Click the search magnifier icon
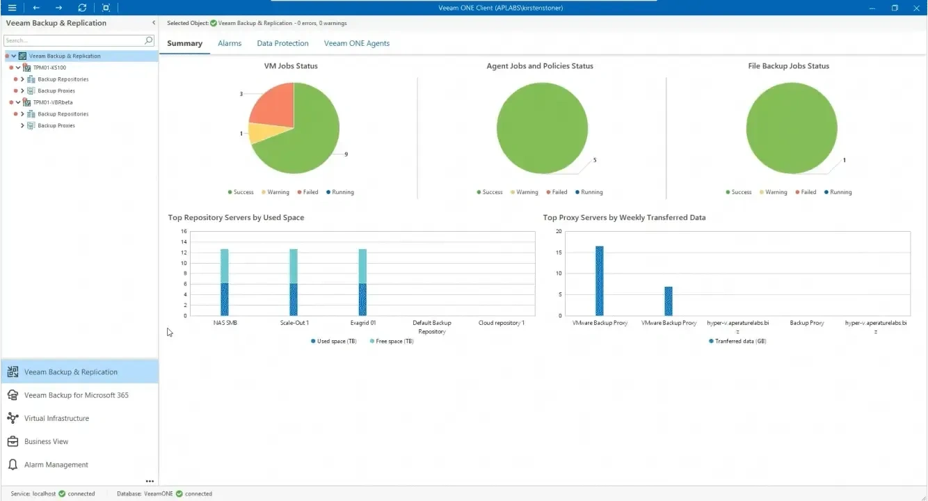Viewport: 928px width, 501px height. click(x=147, y=40)
